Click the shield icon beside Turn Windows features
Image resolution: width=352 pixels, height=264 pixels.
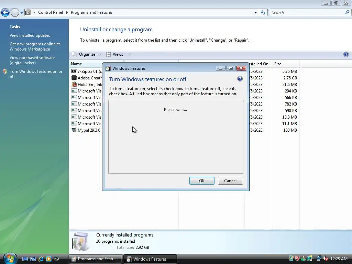(x=5, y=71)
